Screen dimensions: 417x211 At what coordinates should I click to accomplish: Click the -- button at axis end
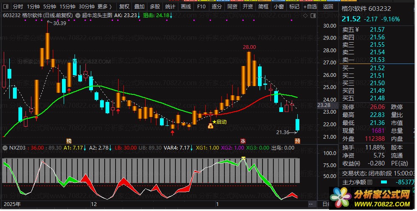coord(310,204)
